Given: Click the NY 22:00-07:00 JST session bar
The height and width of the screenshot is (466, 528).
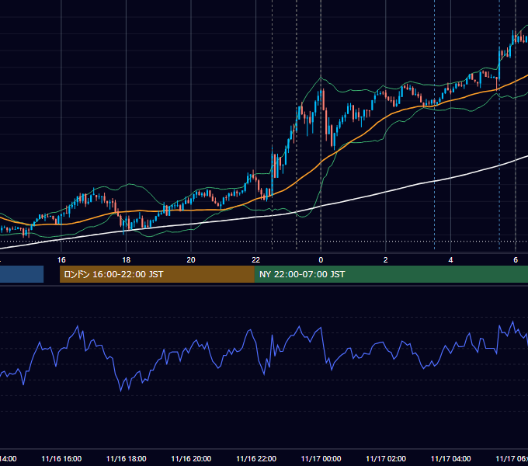Looking at the screenshot, I should [391, 274].
